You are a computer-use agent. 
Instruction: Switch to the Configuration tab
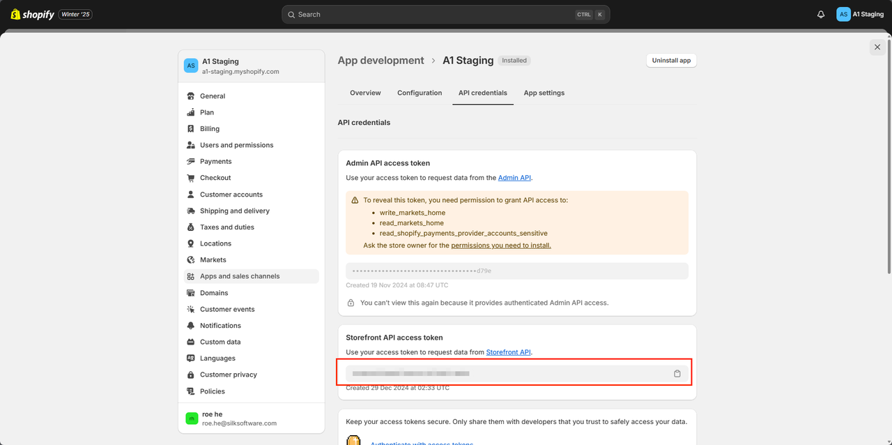(420, 93)
